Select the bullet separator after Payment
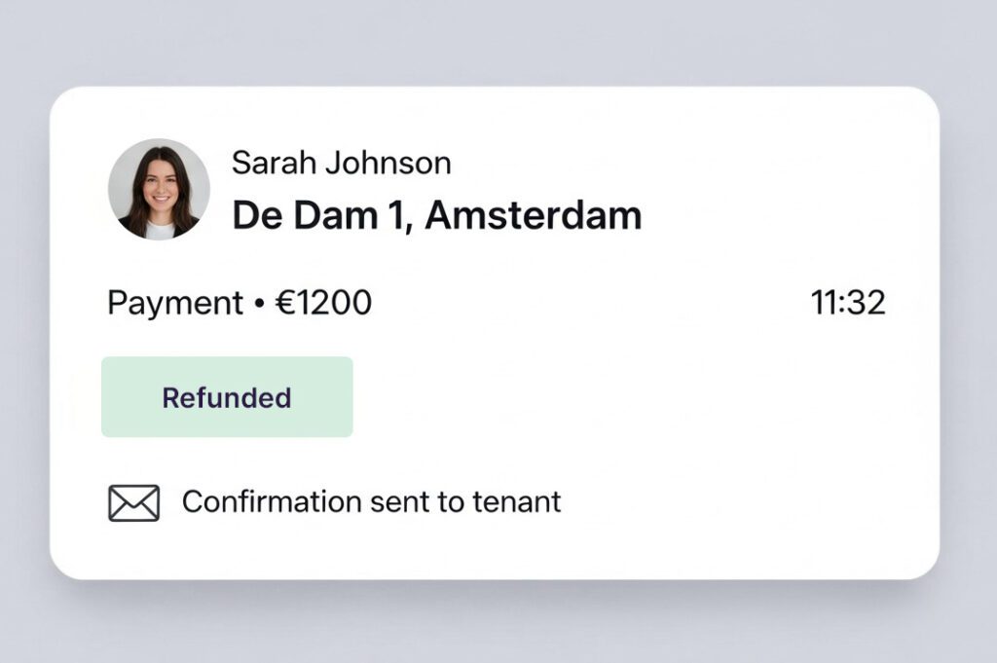997x663 pixels. (259, 304)
